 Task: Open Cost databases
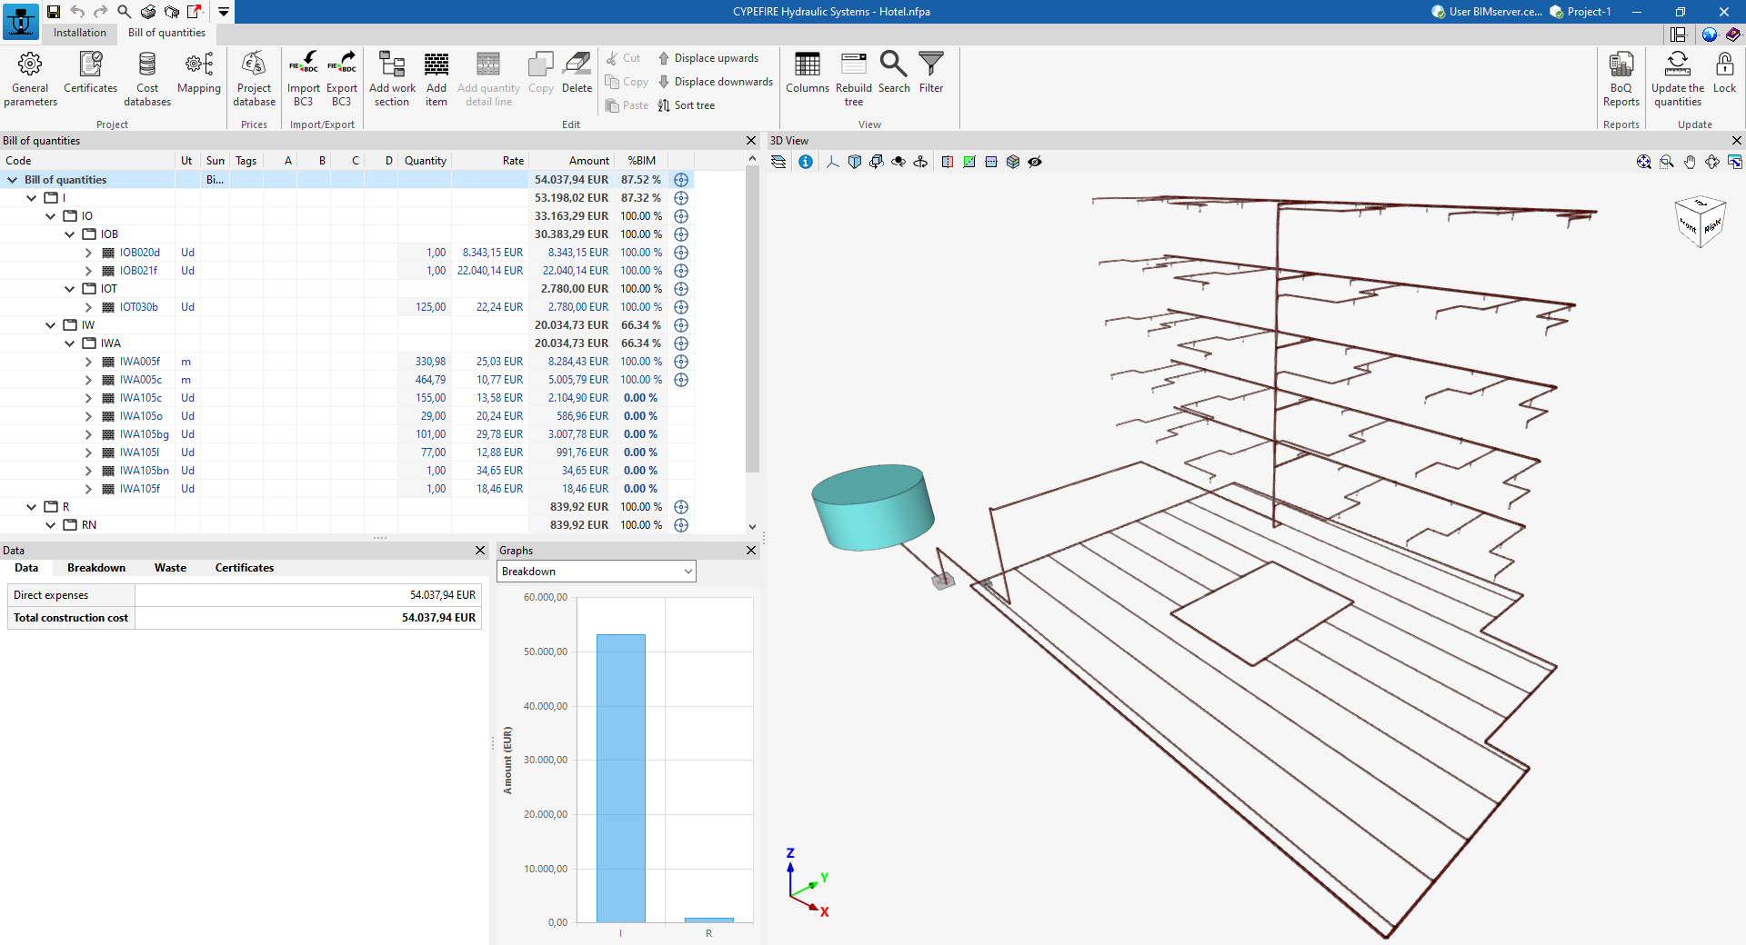coord(147,79)
